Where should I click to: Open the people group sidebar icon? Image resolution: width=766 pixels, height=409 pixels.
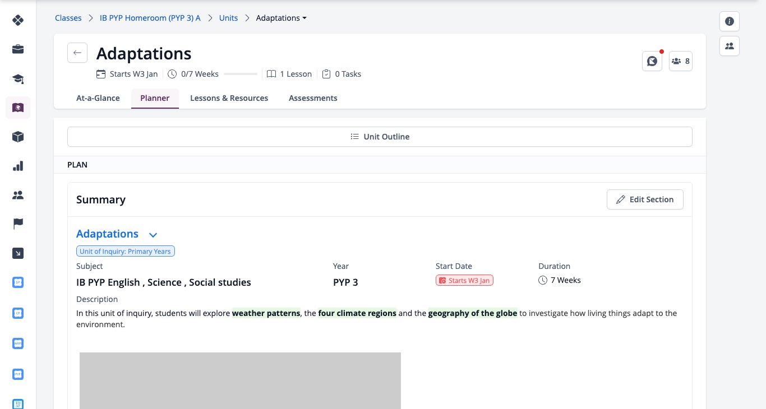18,195
